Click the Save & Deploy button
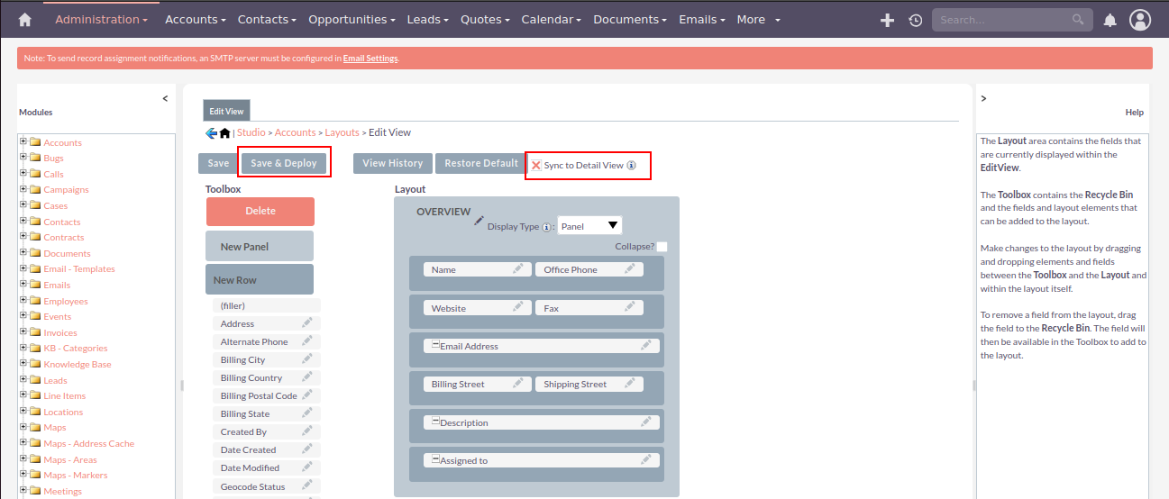1169x499 pixels. [x=284, y=163]
